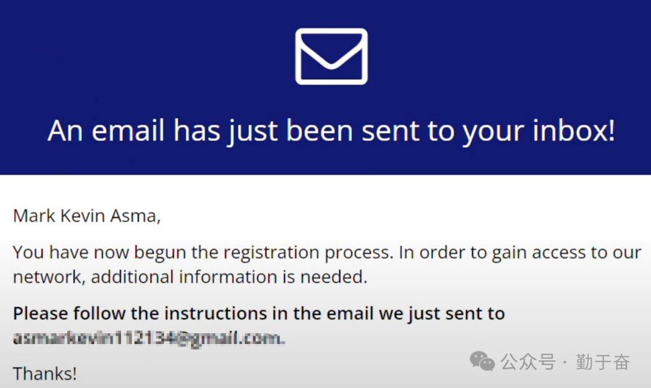The image size is (651, 388).
Task: Click the word "network," in the paragraph
Action: click(x=49, y=277)
